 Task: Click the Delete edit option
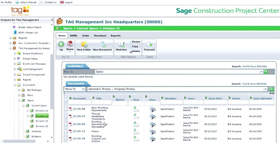tap(136, 51)
